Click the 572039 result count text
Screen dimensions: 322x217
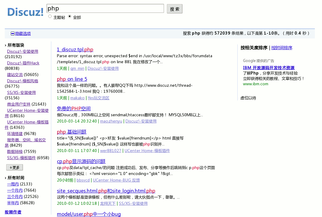click(x=222, y=33)
